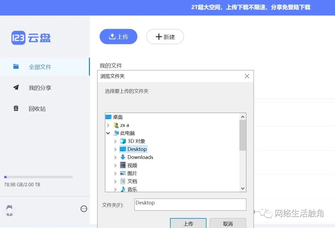Screen dimensions: 335x228
Task: Click the 我的分享 paper-plane icon
Action: [x=16, y=88]
